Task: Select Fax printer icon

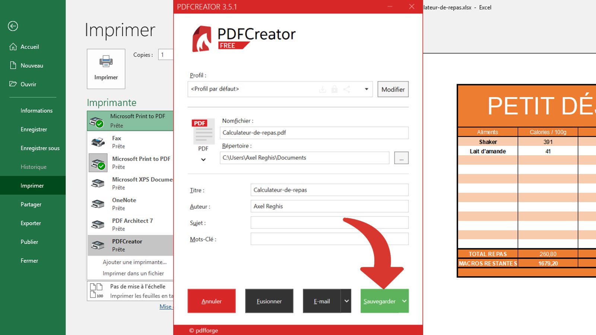Action: (98, 142)
